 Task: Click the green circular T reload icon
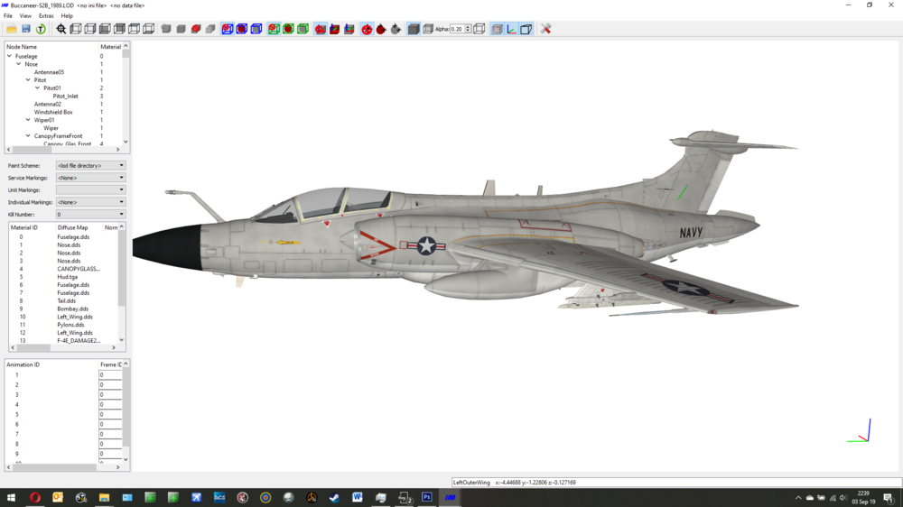click(41, 29)
